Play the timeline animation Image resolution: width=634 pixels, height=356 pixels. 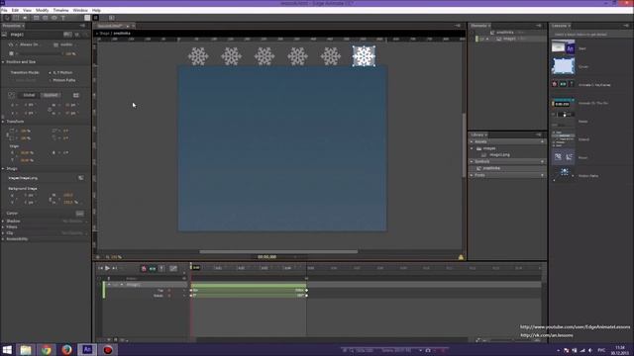pyautogui.click(x=107, y=268)
